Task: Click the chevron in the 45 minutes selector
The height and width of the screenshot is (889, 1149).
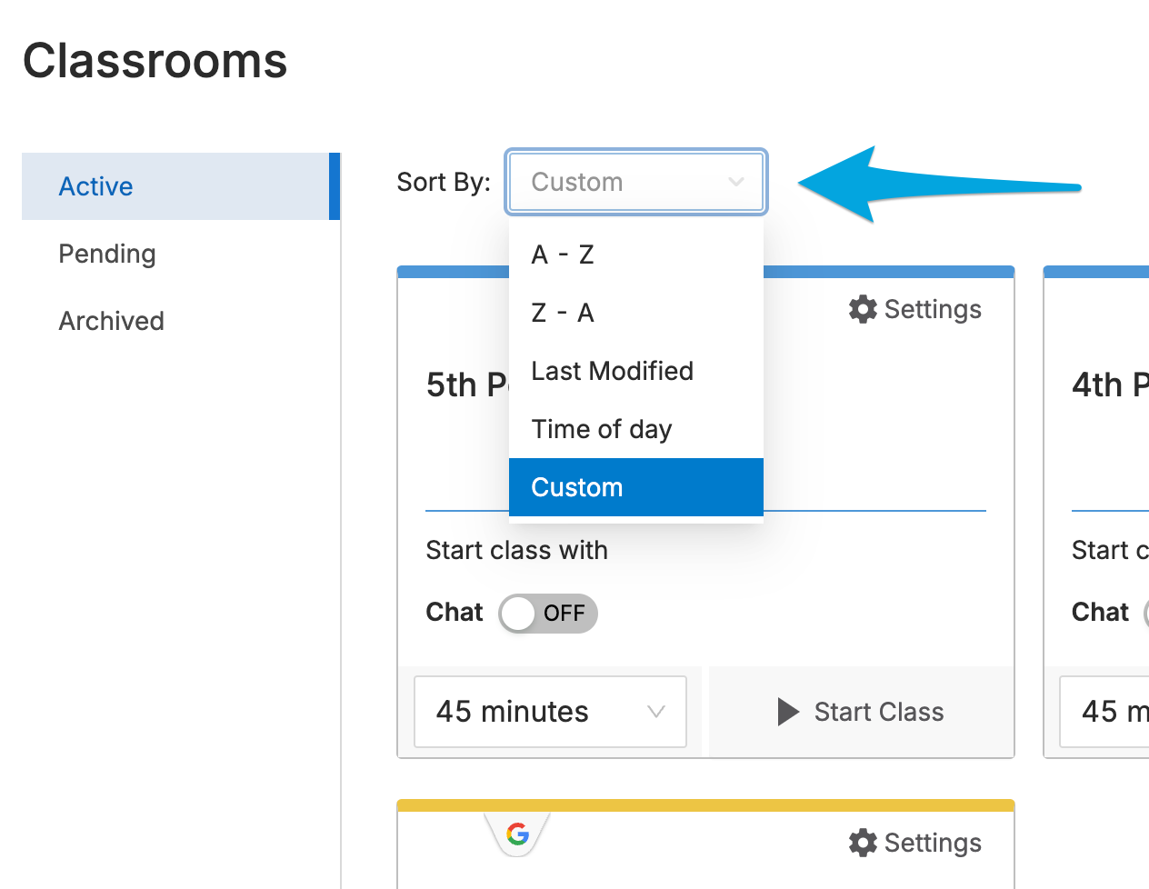Action: coord(656,712)
